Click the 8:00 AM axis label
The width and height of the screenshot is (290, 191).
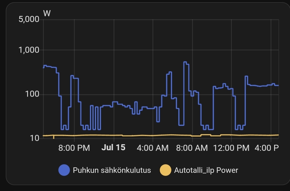(192, 148)
